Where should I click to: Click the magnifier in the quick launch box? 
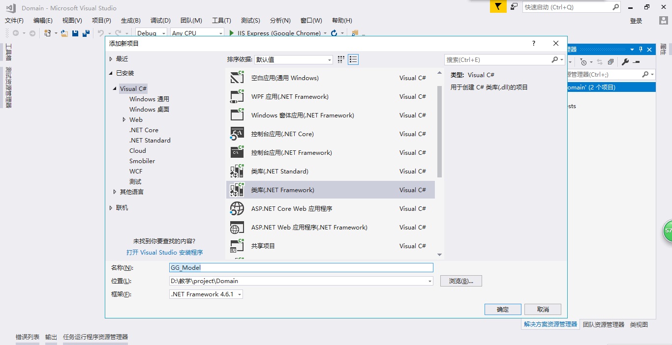point(615,7)
